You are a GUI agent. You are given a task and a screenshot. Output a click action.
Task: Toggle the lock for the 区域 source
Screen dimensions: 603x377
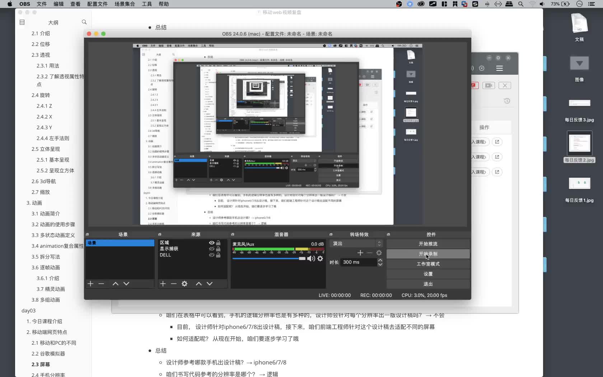coord(218,243)
